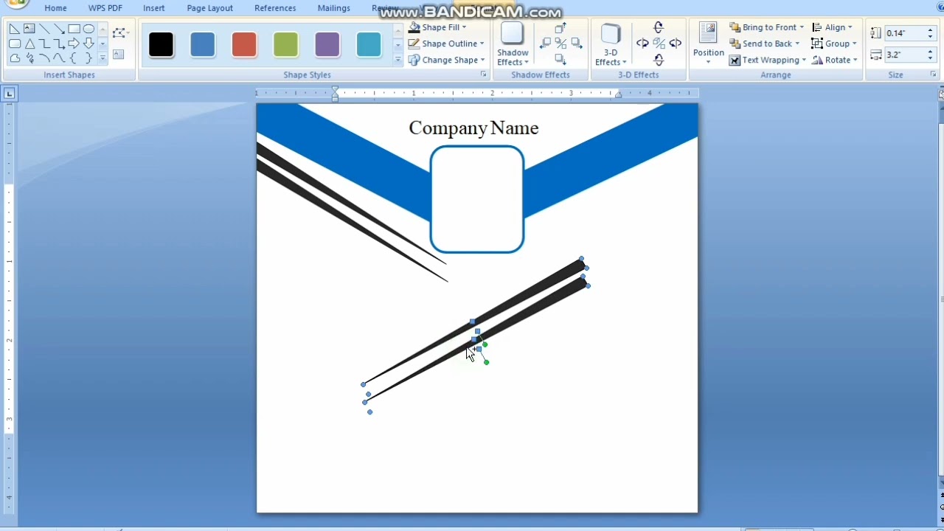The height and width of the screenshot is (531, 944).
Task: Select the Scribble shape tool
Action: (x=30, y=58)
